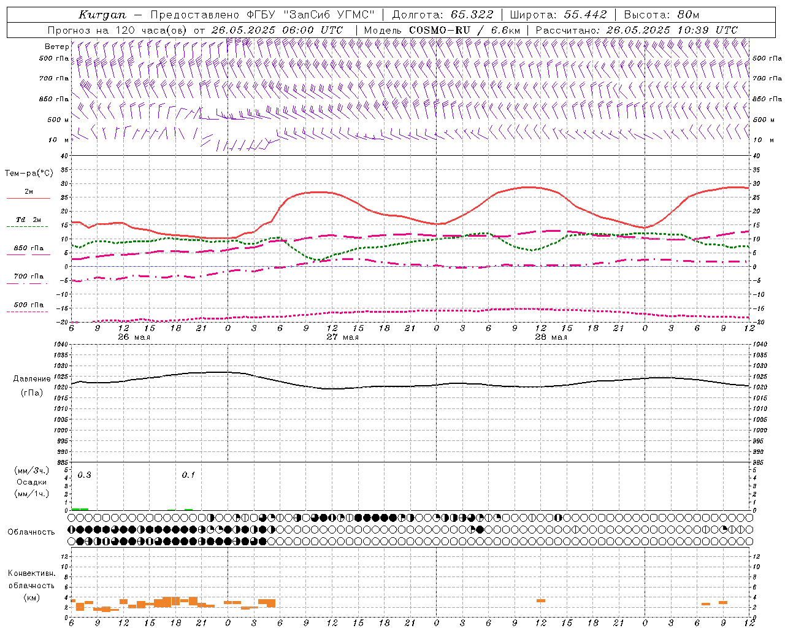Click the green precipitation bar below '0.3'
This screenshot has width=785, height=628.
click(x=80, y=509)
